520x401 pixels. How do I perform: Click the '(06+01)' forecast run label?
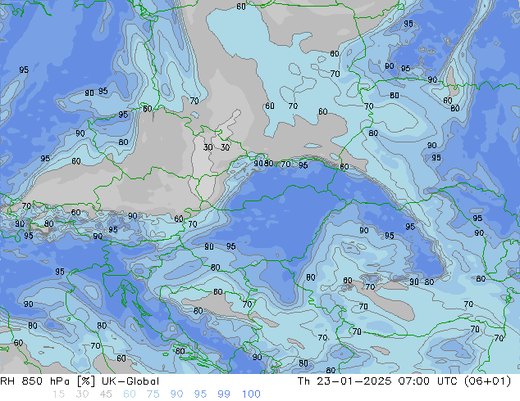tap(487, 381)
